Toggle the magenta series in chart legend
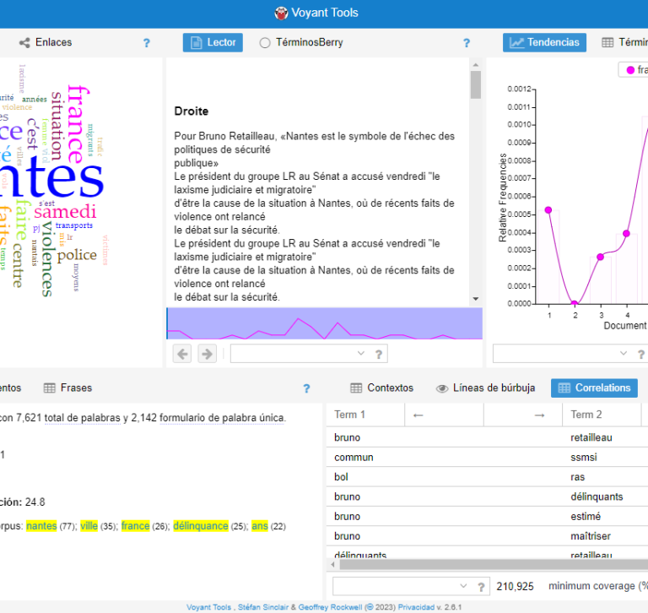648x613 pixels. tap(633, 70)
